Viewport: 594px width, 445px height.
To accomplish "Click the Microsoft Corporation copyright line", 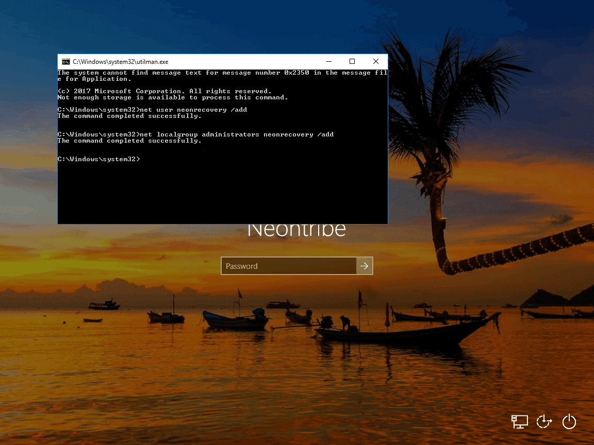I will tap(164, 91).
